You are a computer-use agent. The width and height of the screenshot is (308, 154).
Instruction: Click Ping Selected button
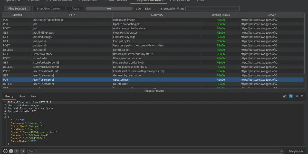click(17, 8)
